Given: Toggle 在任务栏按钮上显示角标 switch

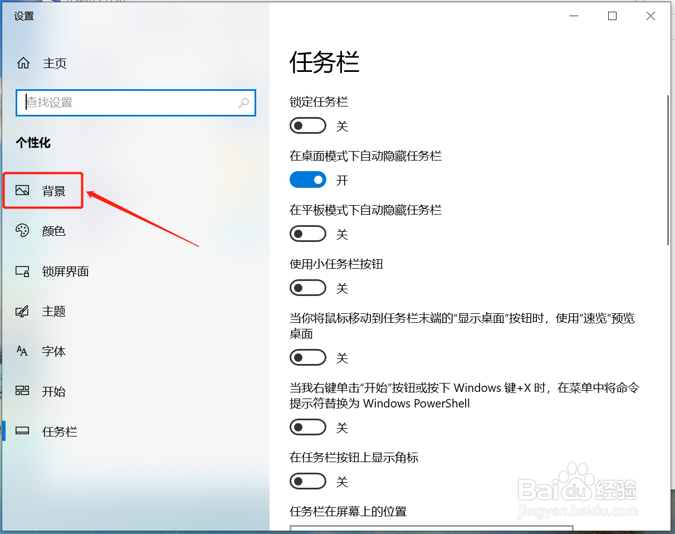Looking at the screenshot, I should 307,480.
